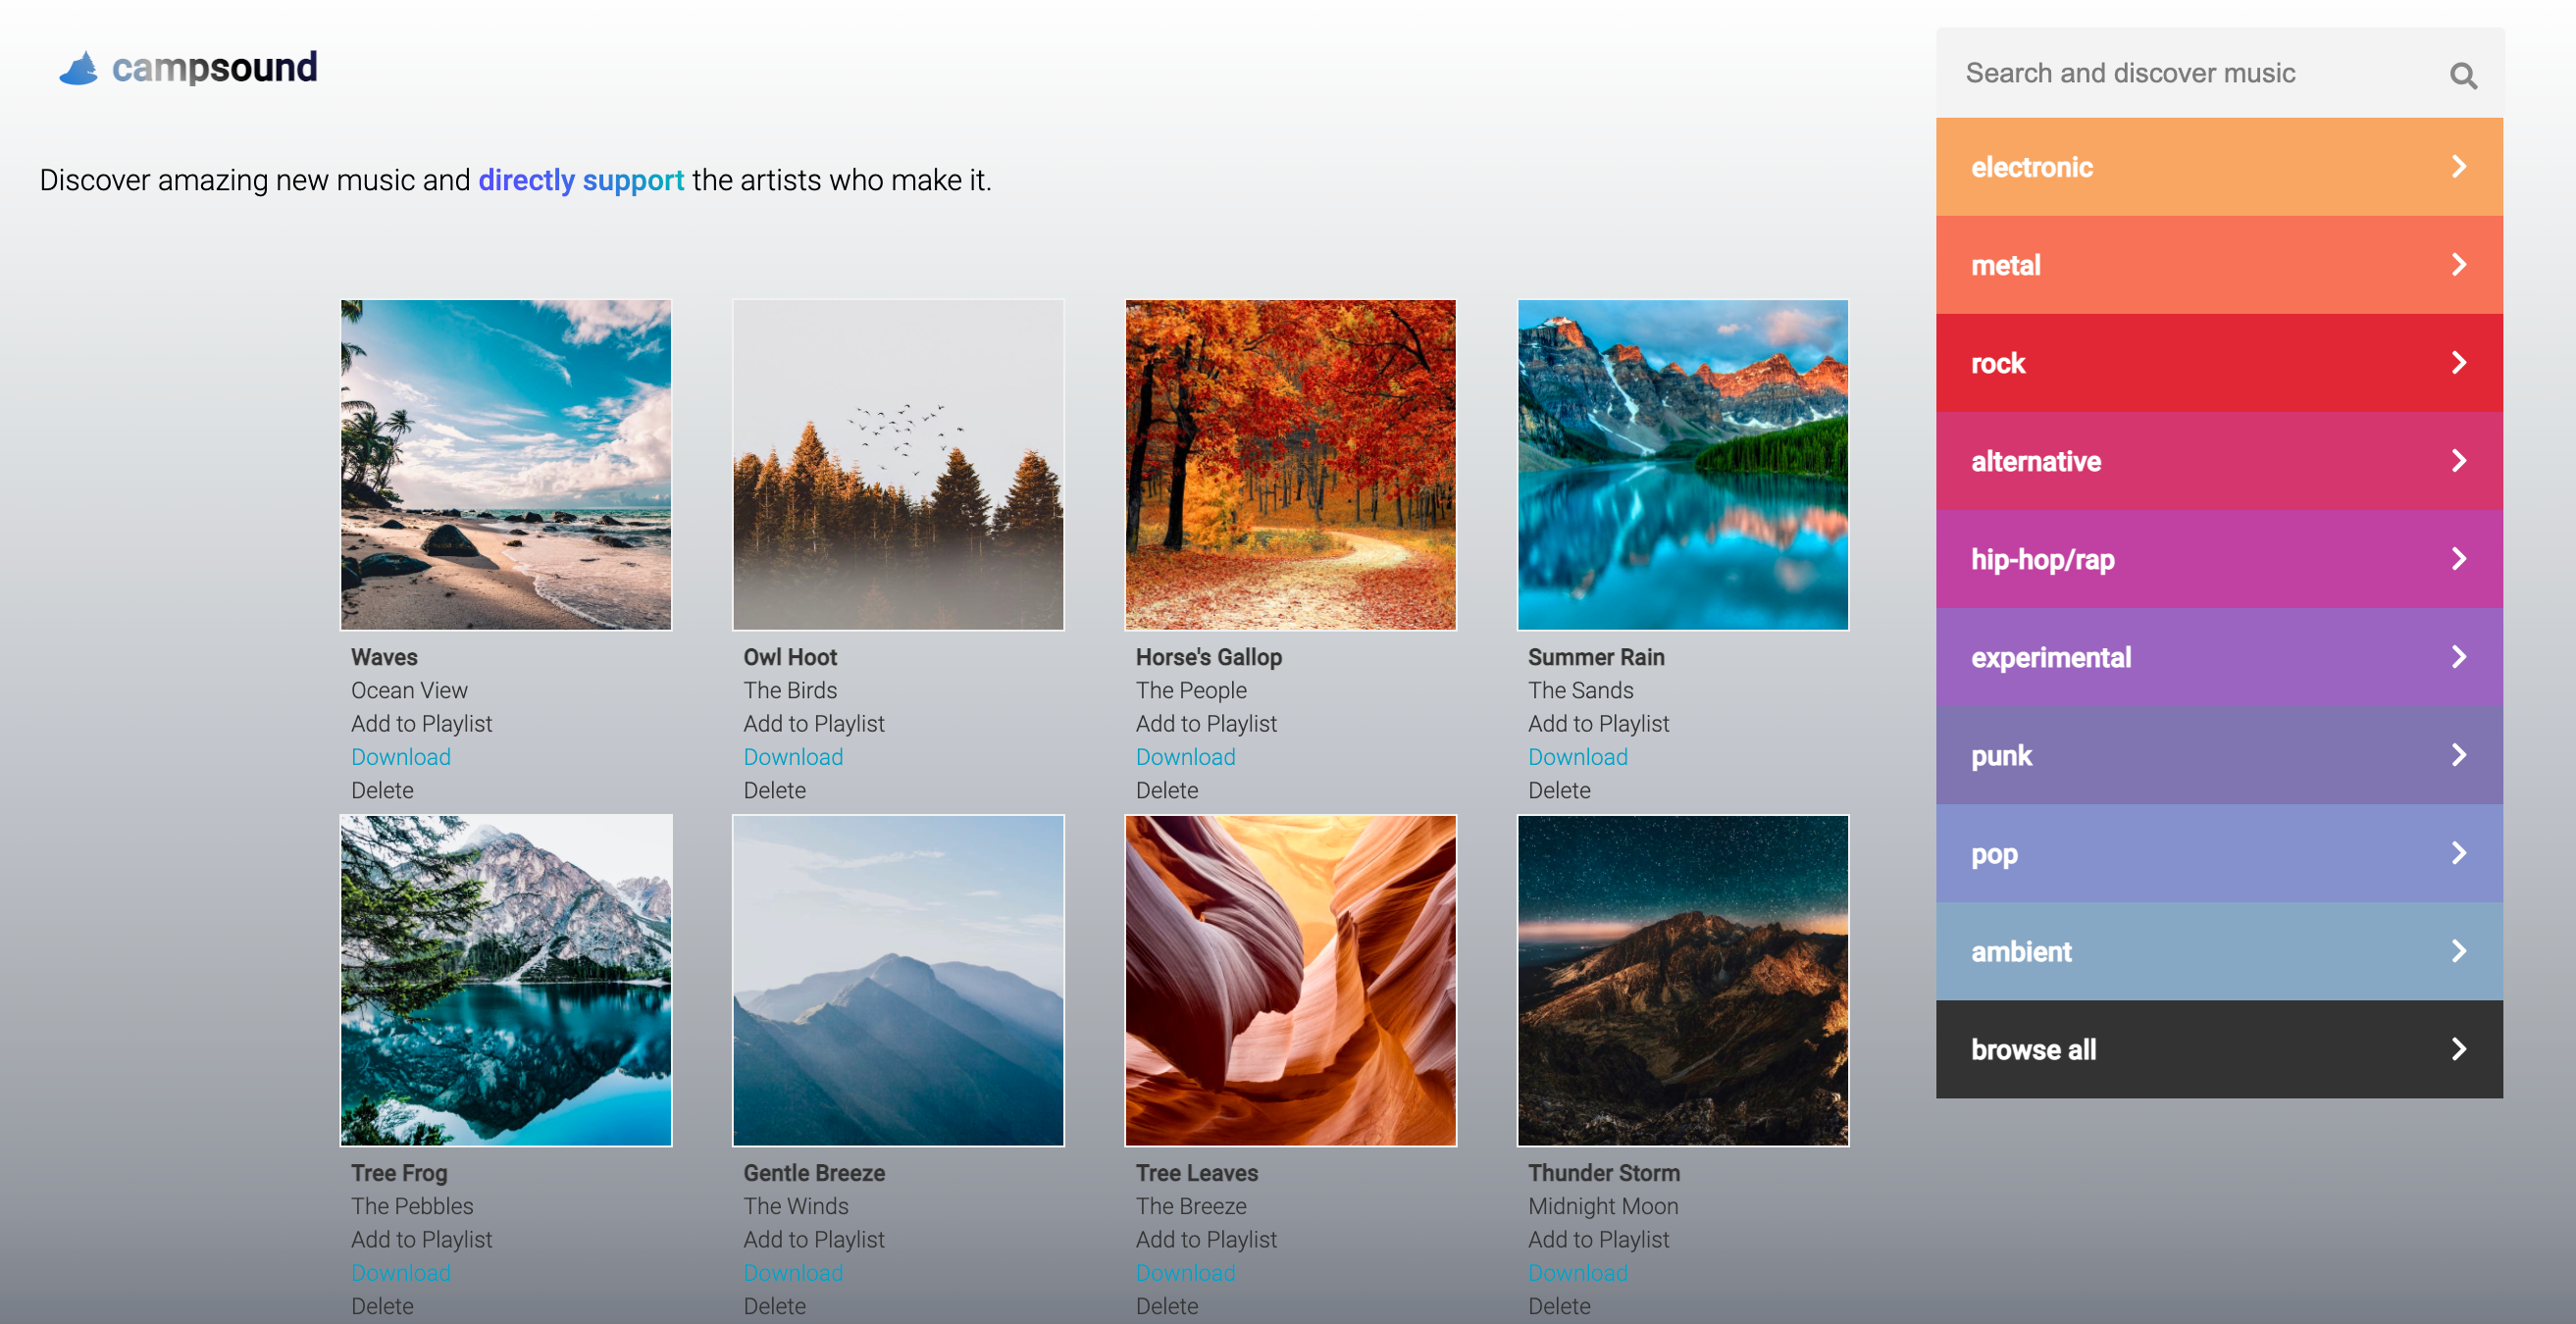Image resolution: width=2576 pixels, height=1324 pixels.
Task: Add Waves to playlist
Action: pyautogui.click(x=422, y=724)
